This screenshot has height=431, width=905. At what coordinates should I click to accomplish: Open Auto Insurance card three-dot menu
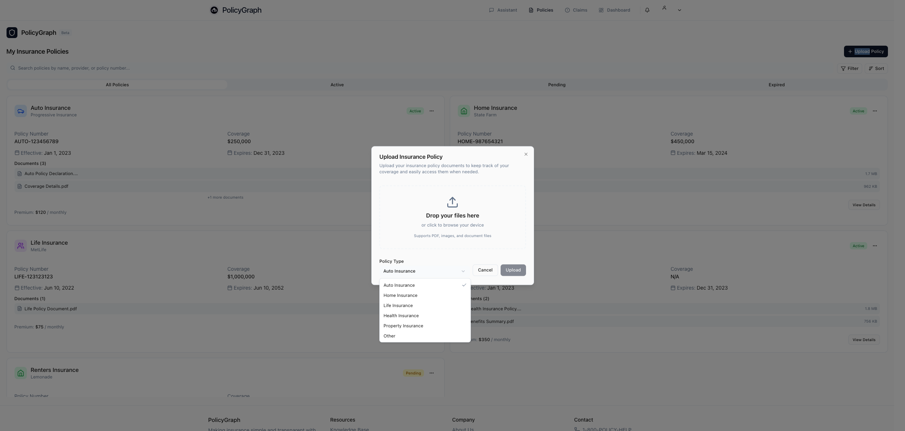[431, 111]
